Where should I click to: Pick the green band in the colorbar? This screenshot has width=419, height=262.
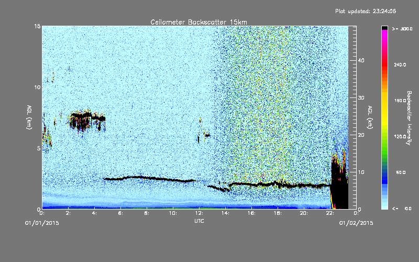[x=384, y=150]
